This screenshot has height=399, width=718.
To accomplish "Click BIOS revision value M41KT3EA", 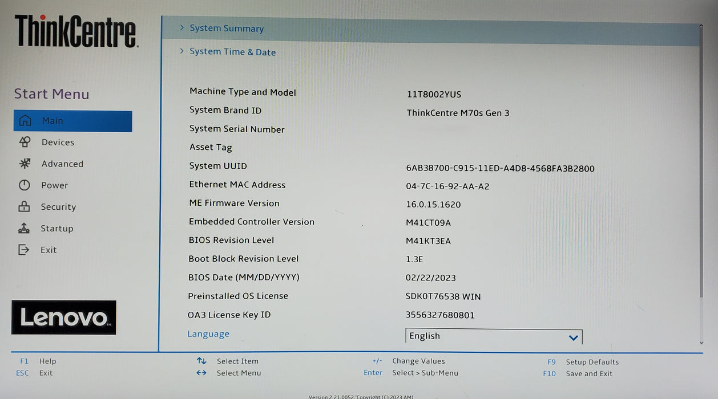I will point(428,241).
